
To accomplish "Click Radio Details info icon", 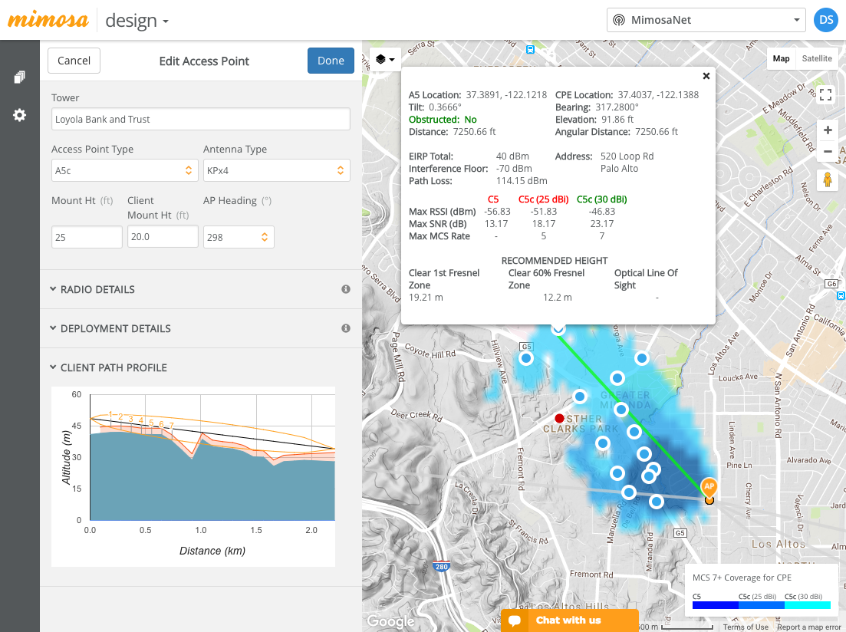I will [x=346, y=289].
